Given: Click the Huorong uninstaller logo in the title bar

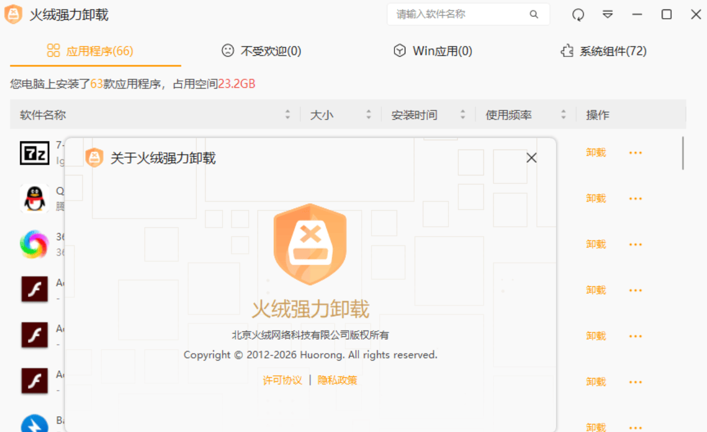Looking at the screenshot, I should pos(13,14).
